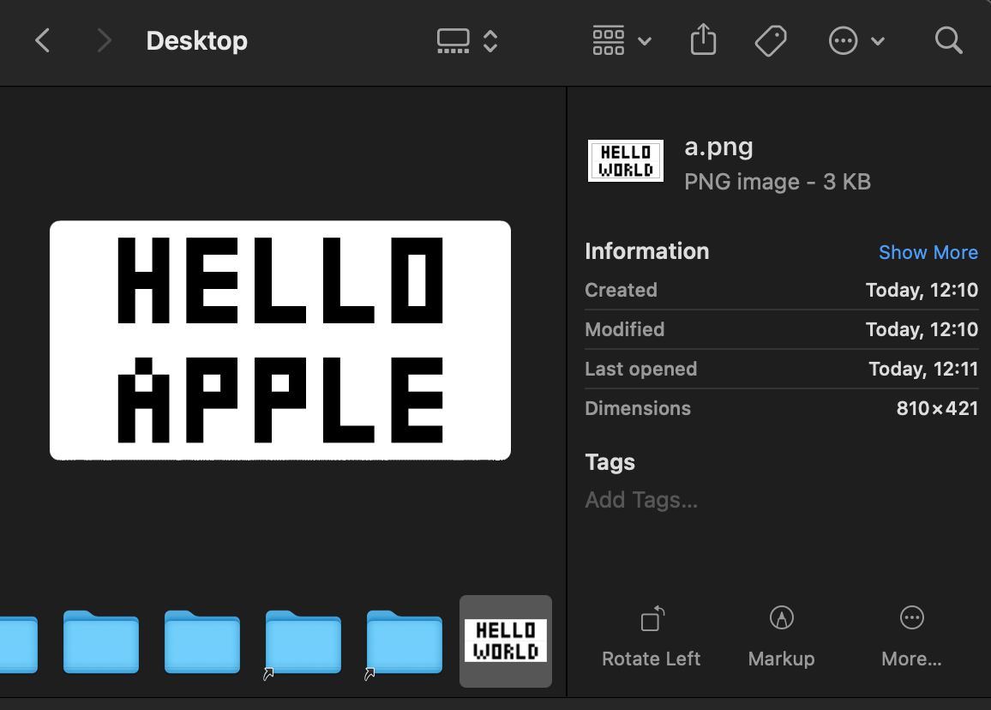
Task: Select the alias folder beside the a.png thumbnail
Action: coord(405,643)
